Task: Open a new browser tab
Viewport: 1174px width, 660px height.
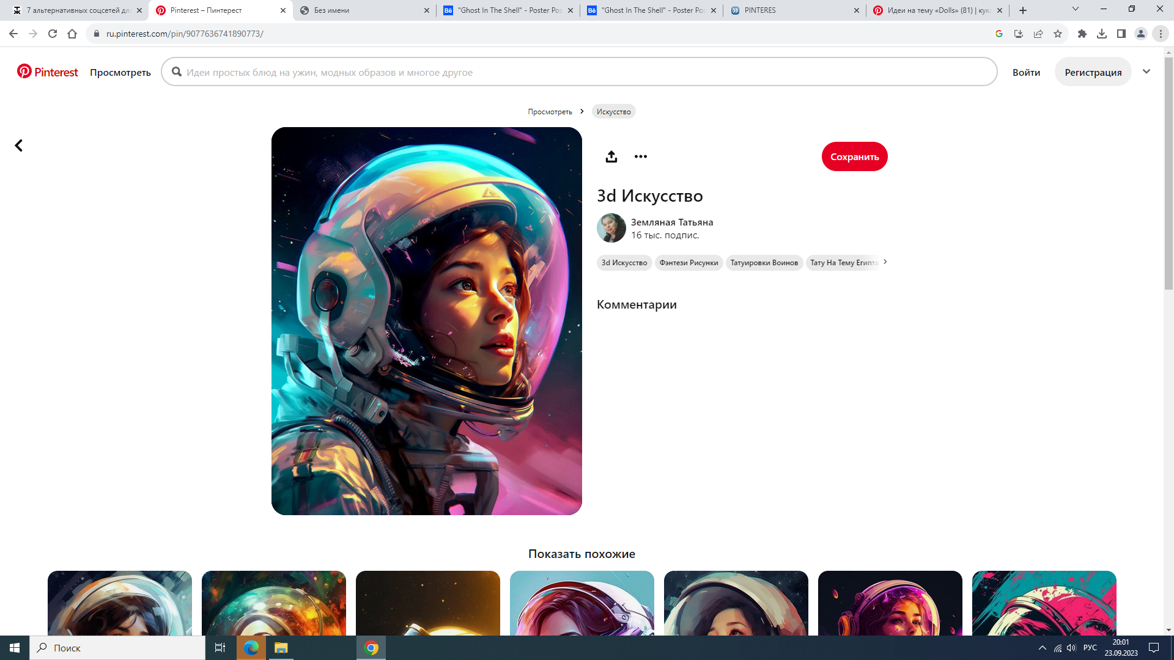Action: click(1023, 10)
